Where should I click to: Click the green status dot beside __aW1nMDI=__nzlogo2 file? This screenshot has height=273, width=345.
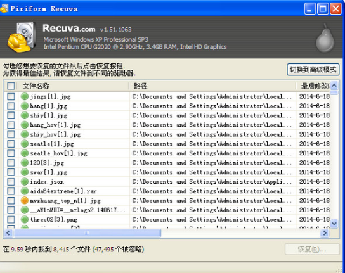pos(25,210)
